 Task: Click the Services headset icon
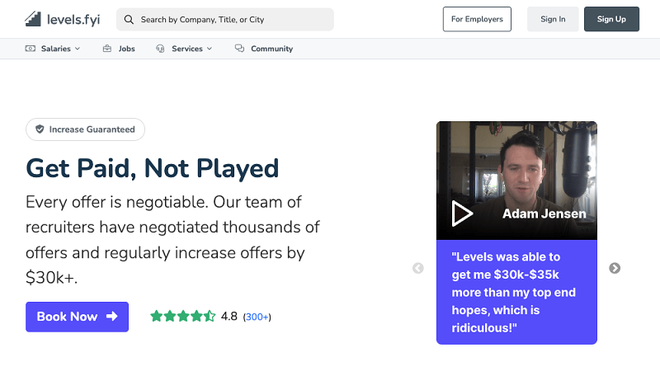160,49
